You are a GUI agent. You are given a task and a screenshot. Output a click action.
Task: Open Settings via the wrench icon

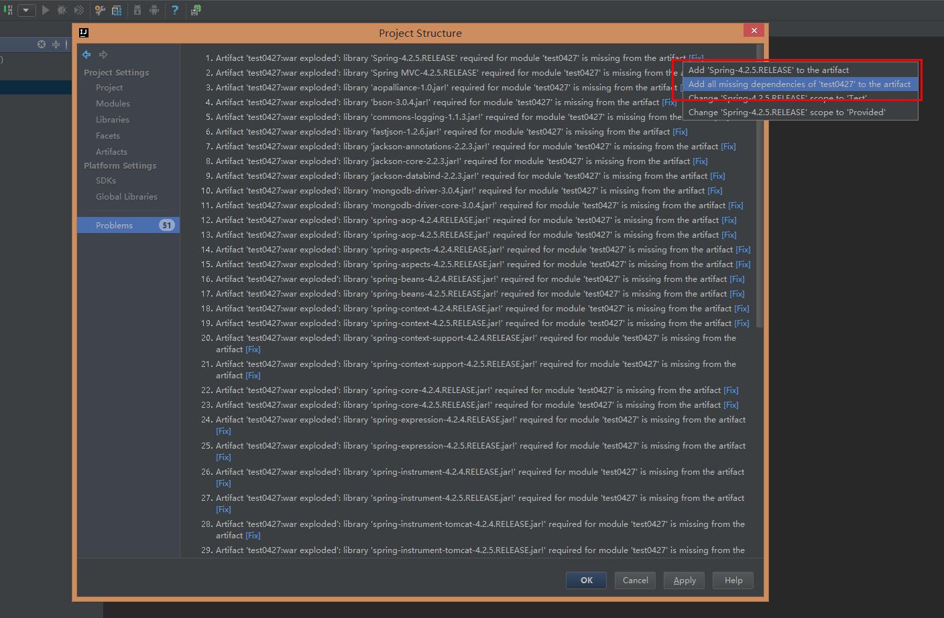point(100,10)
